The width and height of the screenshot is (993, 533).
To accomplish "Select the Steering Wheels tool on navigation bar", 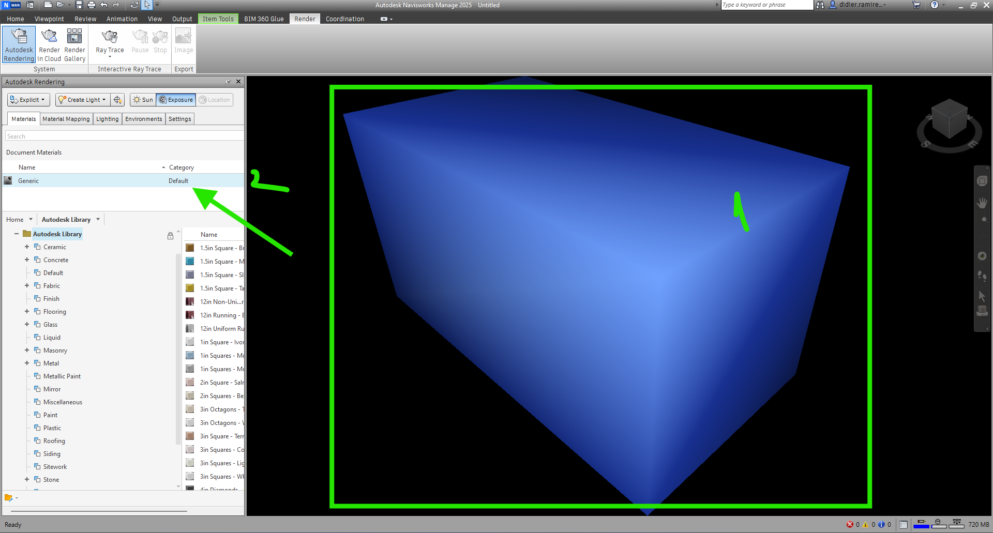I will [x=982, y=181].
